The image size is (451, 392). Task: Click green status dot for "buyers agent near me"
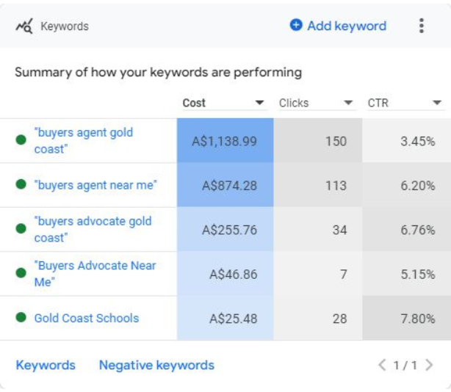pos(21,185)
